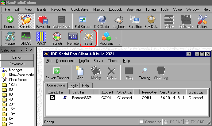Open the Mapper utility
The width and height of the screenshot is (212, 126).
tap(10, 39)
